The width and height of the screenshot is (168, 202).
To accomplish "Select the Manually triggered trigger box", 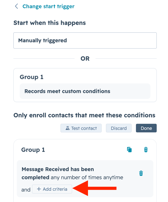I will click(x=85, y=40).
